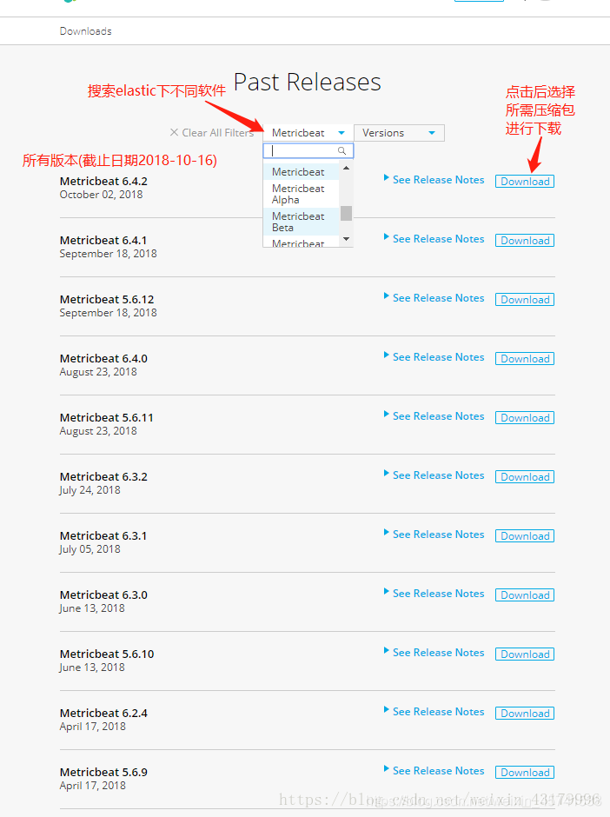
Task: Click dropdown list scroll up arrow
Action: (x=346, y=168)
